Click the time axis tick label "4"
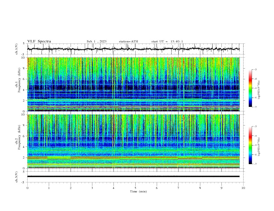Screen dimensions: 274x211 113,188
